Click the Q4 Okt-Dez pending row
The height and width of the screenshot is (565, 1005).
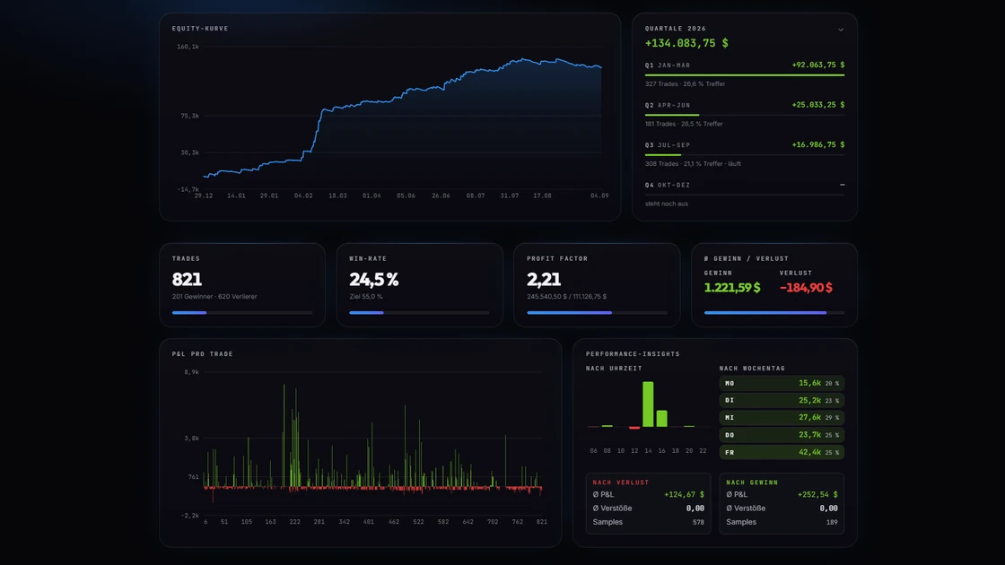coord(744,194)
